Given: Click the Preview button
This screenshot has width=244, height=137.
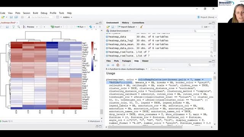Looking at the screenshot, I should pyautogui.click(x=29, y=27).
